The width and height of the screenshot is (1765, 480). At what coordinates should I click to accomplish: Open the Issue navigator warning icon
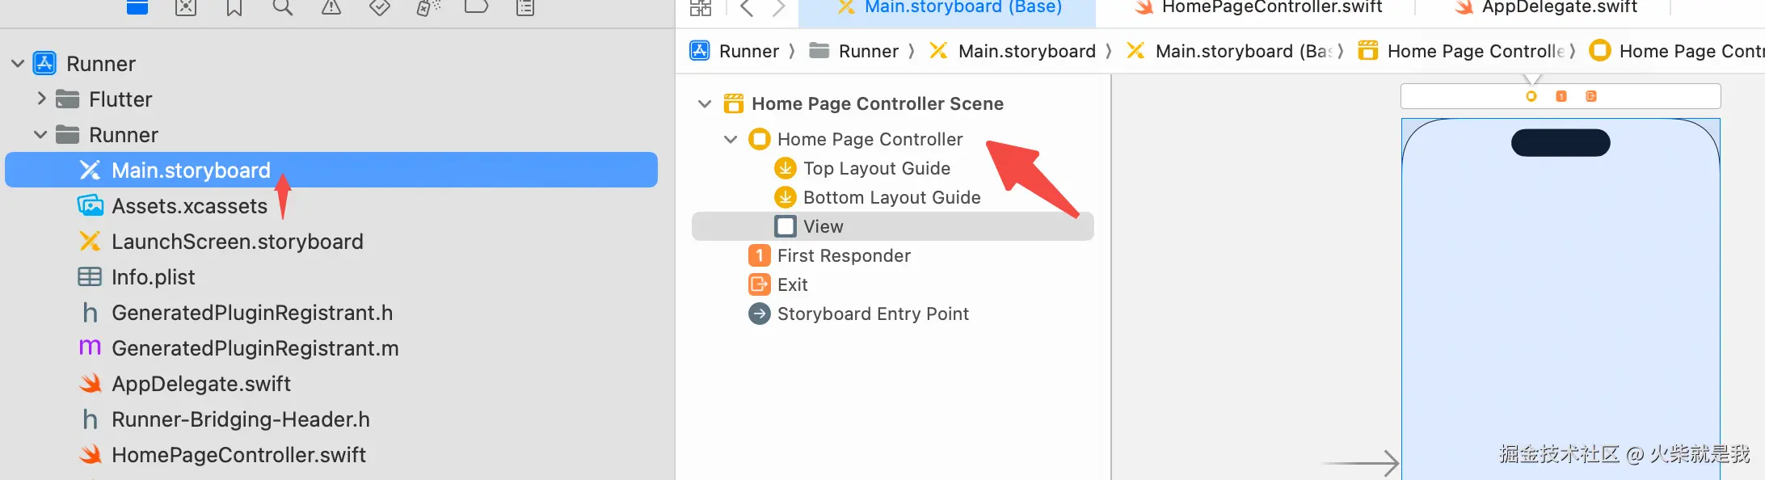pos(331,8)
